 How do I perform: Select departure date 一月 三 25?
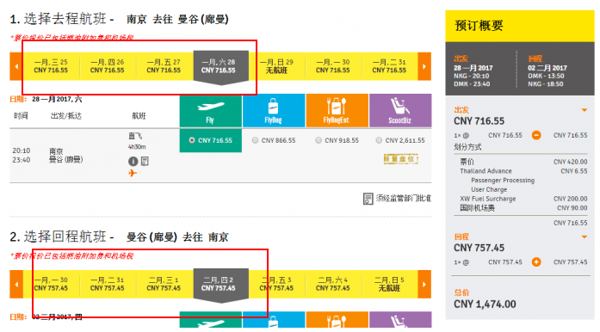point(51,66)
